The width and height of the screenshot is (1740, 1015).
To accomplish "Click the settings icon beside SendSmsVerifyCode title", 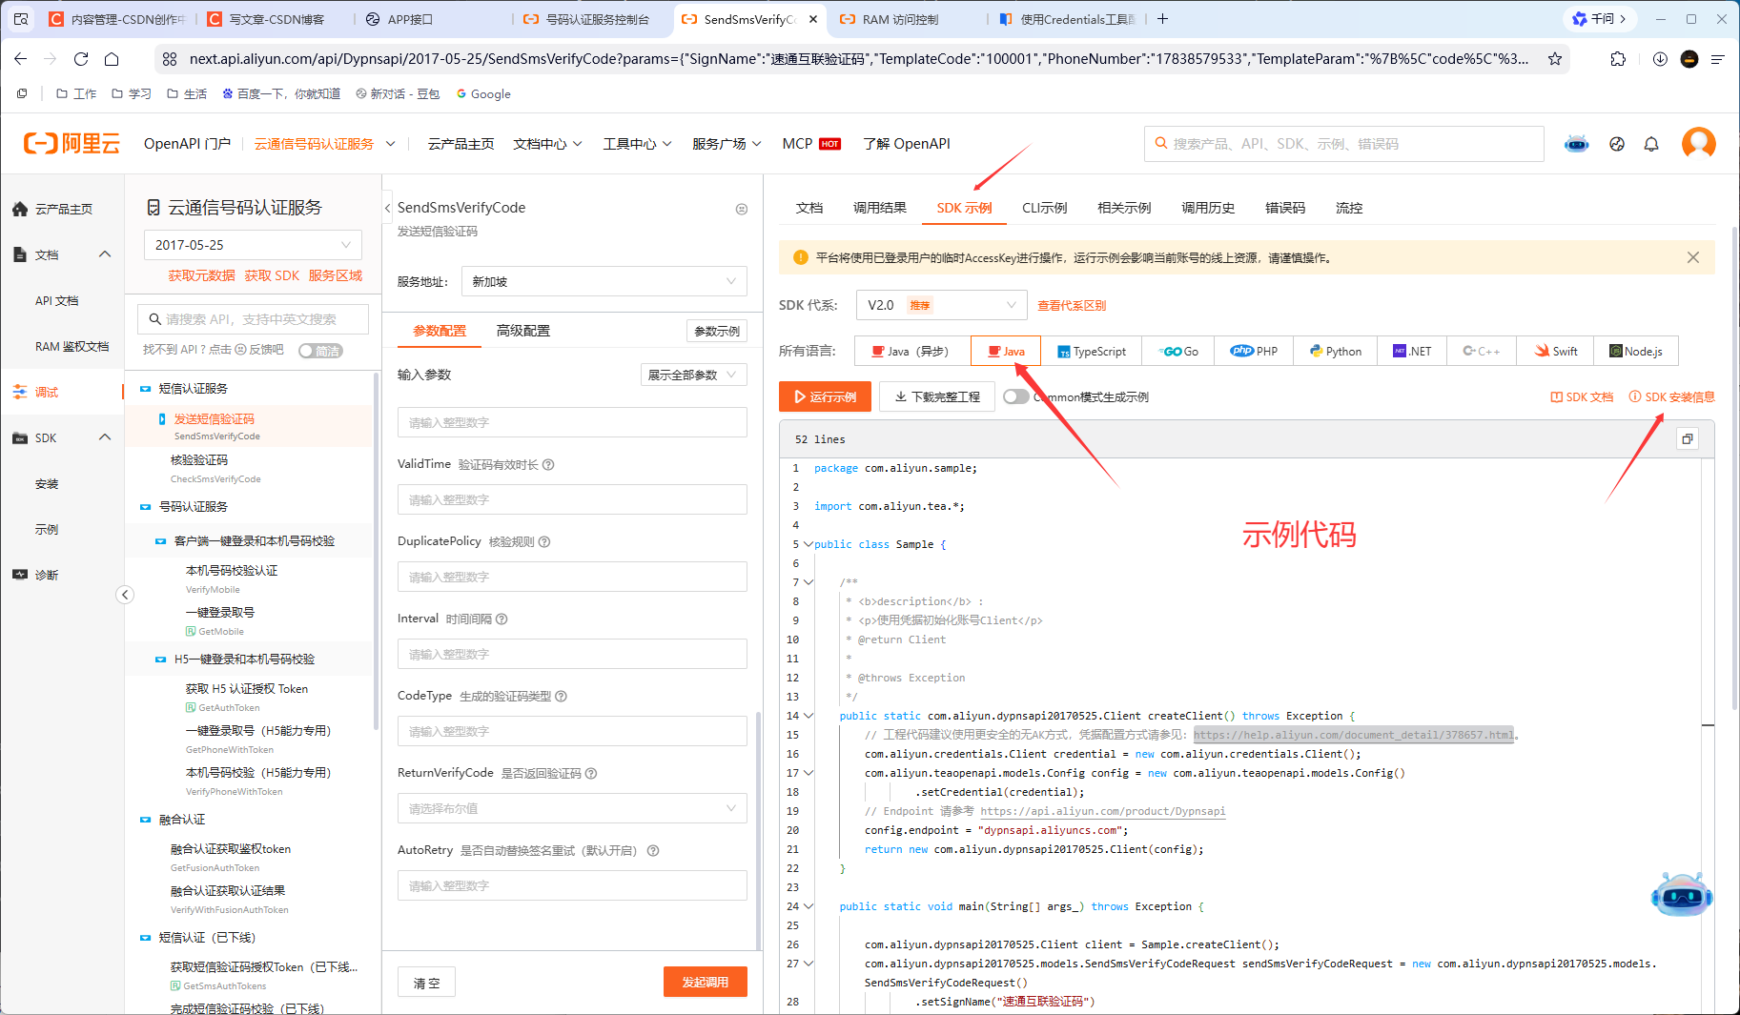I will point(742,209).
